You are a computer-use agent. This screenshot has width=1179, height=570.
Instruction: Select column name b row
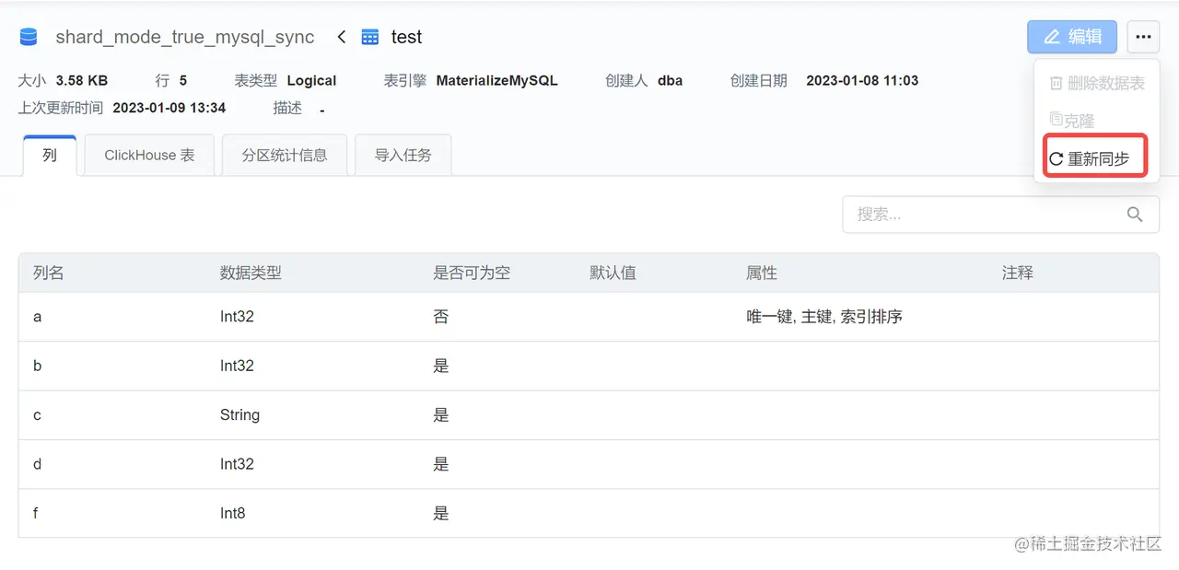tap(589, 366)
